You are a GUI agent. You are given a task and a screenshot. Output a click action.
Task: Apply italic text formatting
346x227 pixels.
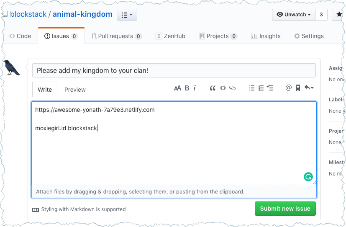[195, 88]
